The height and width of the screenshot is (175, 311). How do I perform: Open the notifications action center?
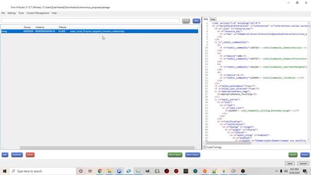pyautogui.click(x=305, y=171)
